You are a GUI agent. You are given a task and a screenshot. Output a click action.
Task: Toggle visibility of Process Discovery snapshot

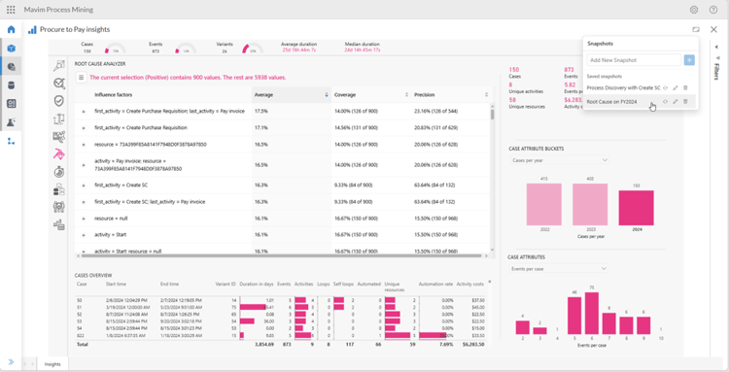tap(665, 87)
